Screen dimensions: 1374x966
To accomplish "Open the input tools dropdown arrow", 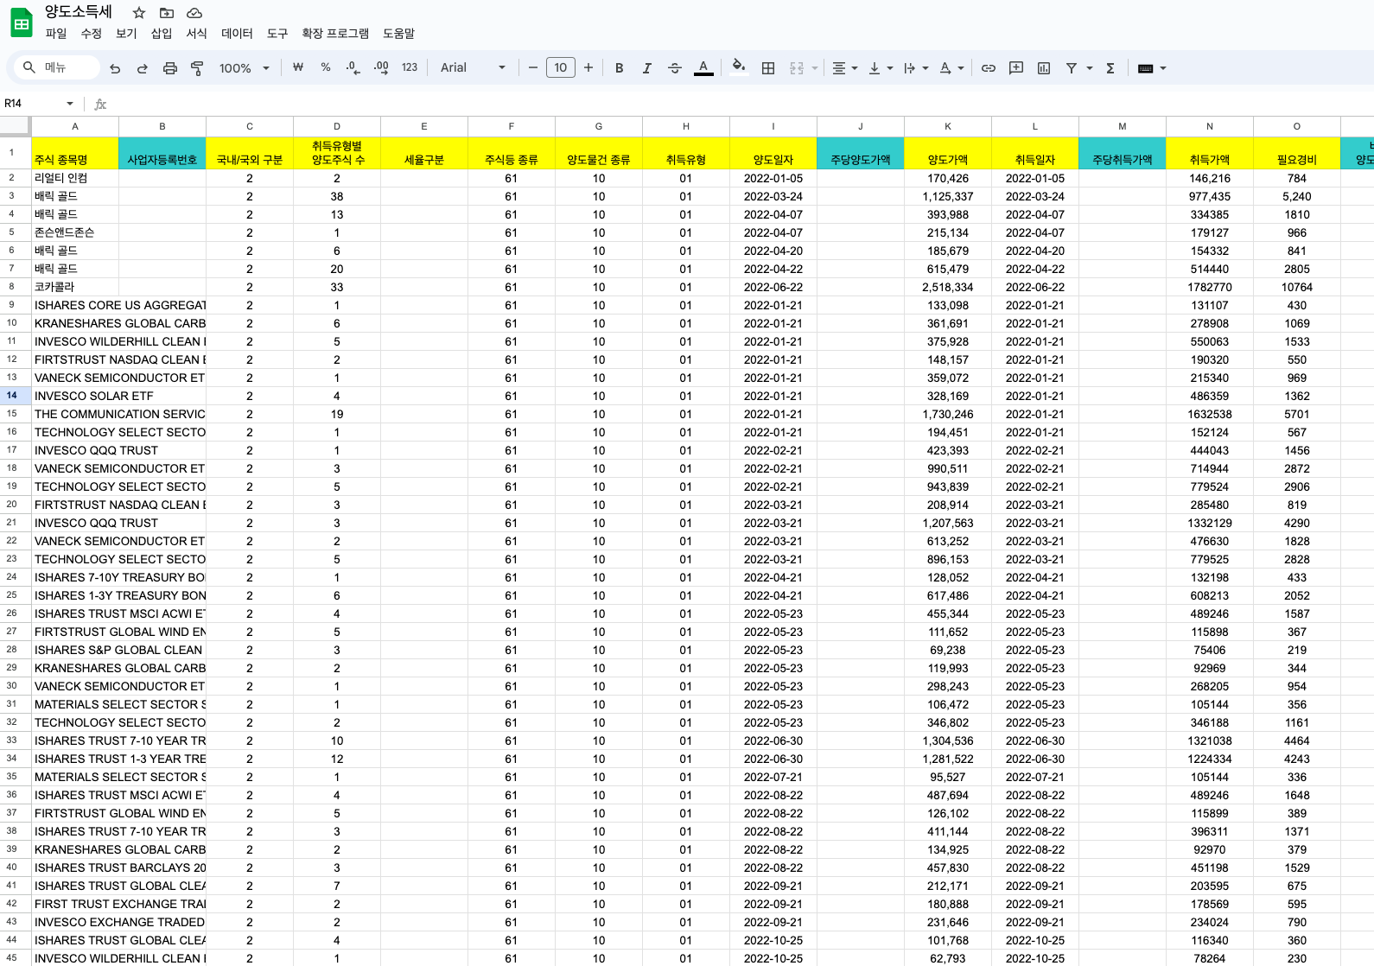I will coord(1163,68).
